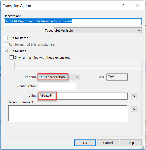
Task: Click the Cancel button
Action: (108, 143)
